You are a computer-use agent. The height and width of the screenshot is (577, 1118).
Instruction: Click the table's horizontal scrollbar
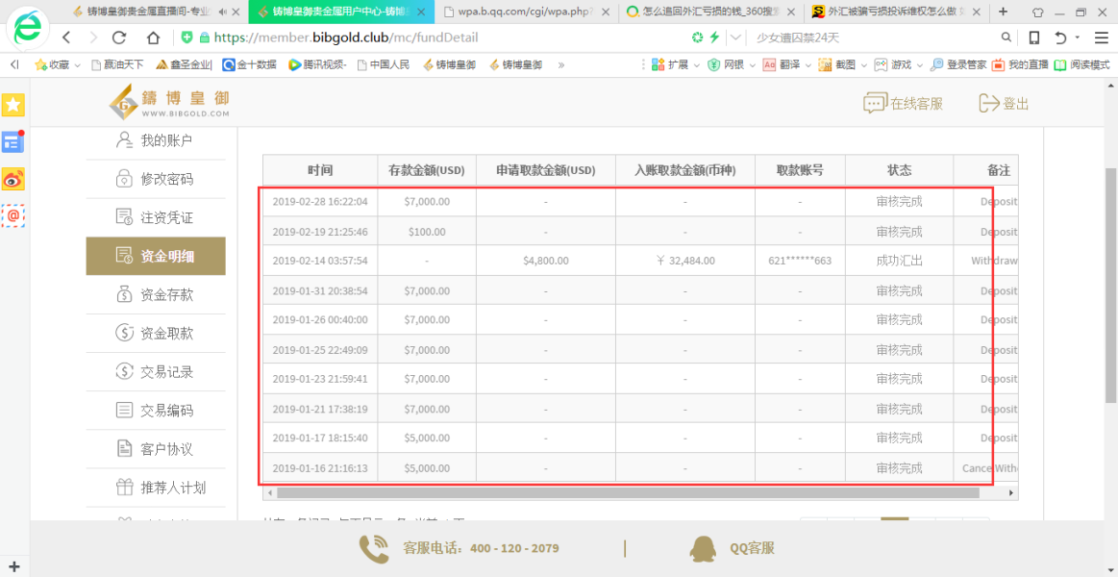[x=628, y=492]
